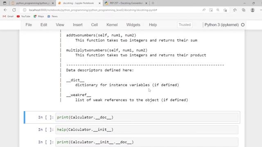Refresh the current page
The height and width of the screenshot is (147, 262).
14,10
